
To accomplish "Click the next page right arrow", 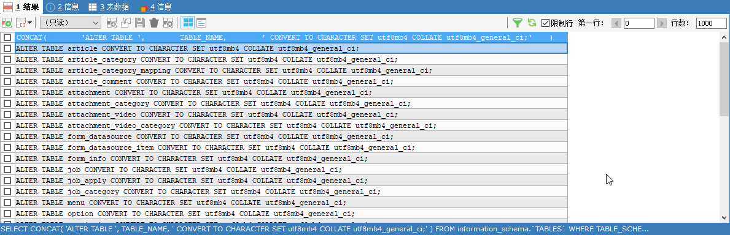I will click(662, 23).
